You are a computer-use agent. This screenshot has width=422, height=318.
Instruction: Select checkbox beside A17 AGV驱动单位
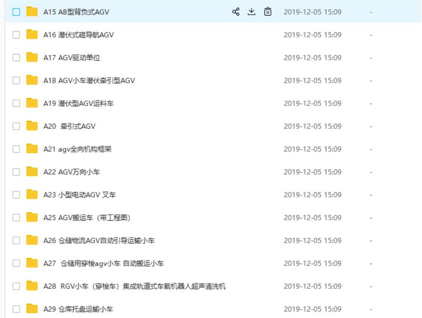[x=16, y=58]
